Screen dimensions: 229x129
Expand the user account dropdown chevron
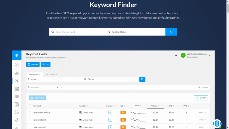210,55
